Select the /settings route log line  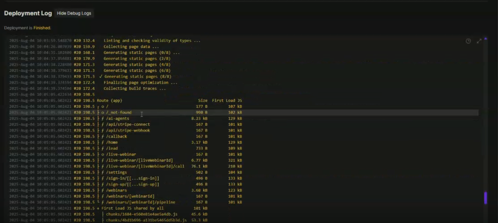click(116, 172)
